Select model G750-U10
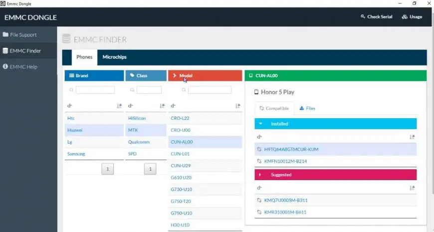This screenshot has height=232, width=434. point(205,213)
